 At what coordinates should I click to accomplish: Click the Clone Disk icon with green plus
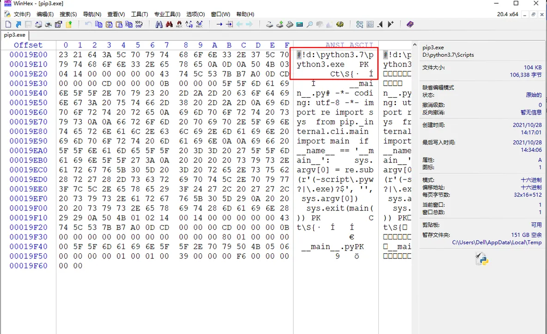tap(280, 24)
